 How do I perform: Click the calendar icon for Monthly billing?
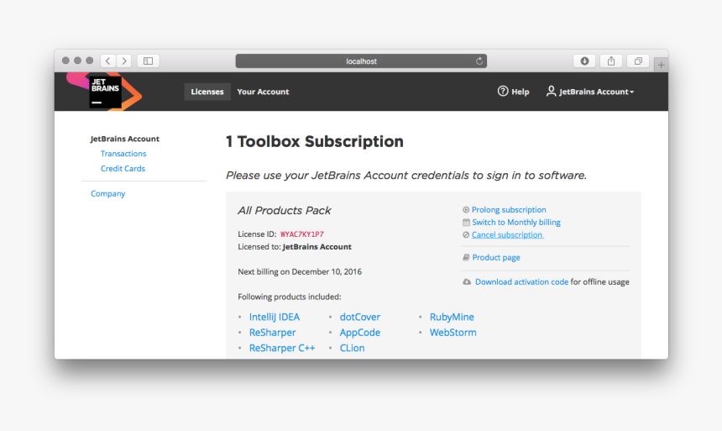click(466, 222)
